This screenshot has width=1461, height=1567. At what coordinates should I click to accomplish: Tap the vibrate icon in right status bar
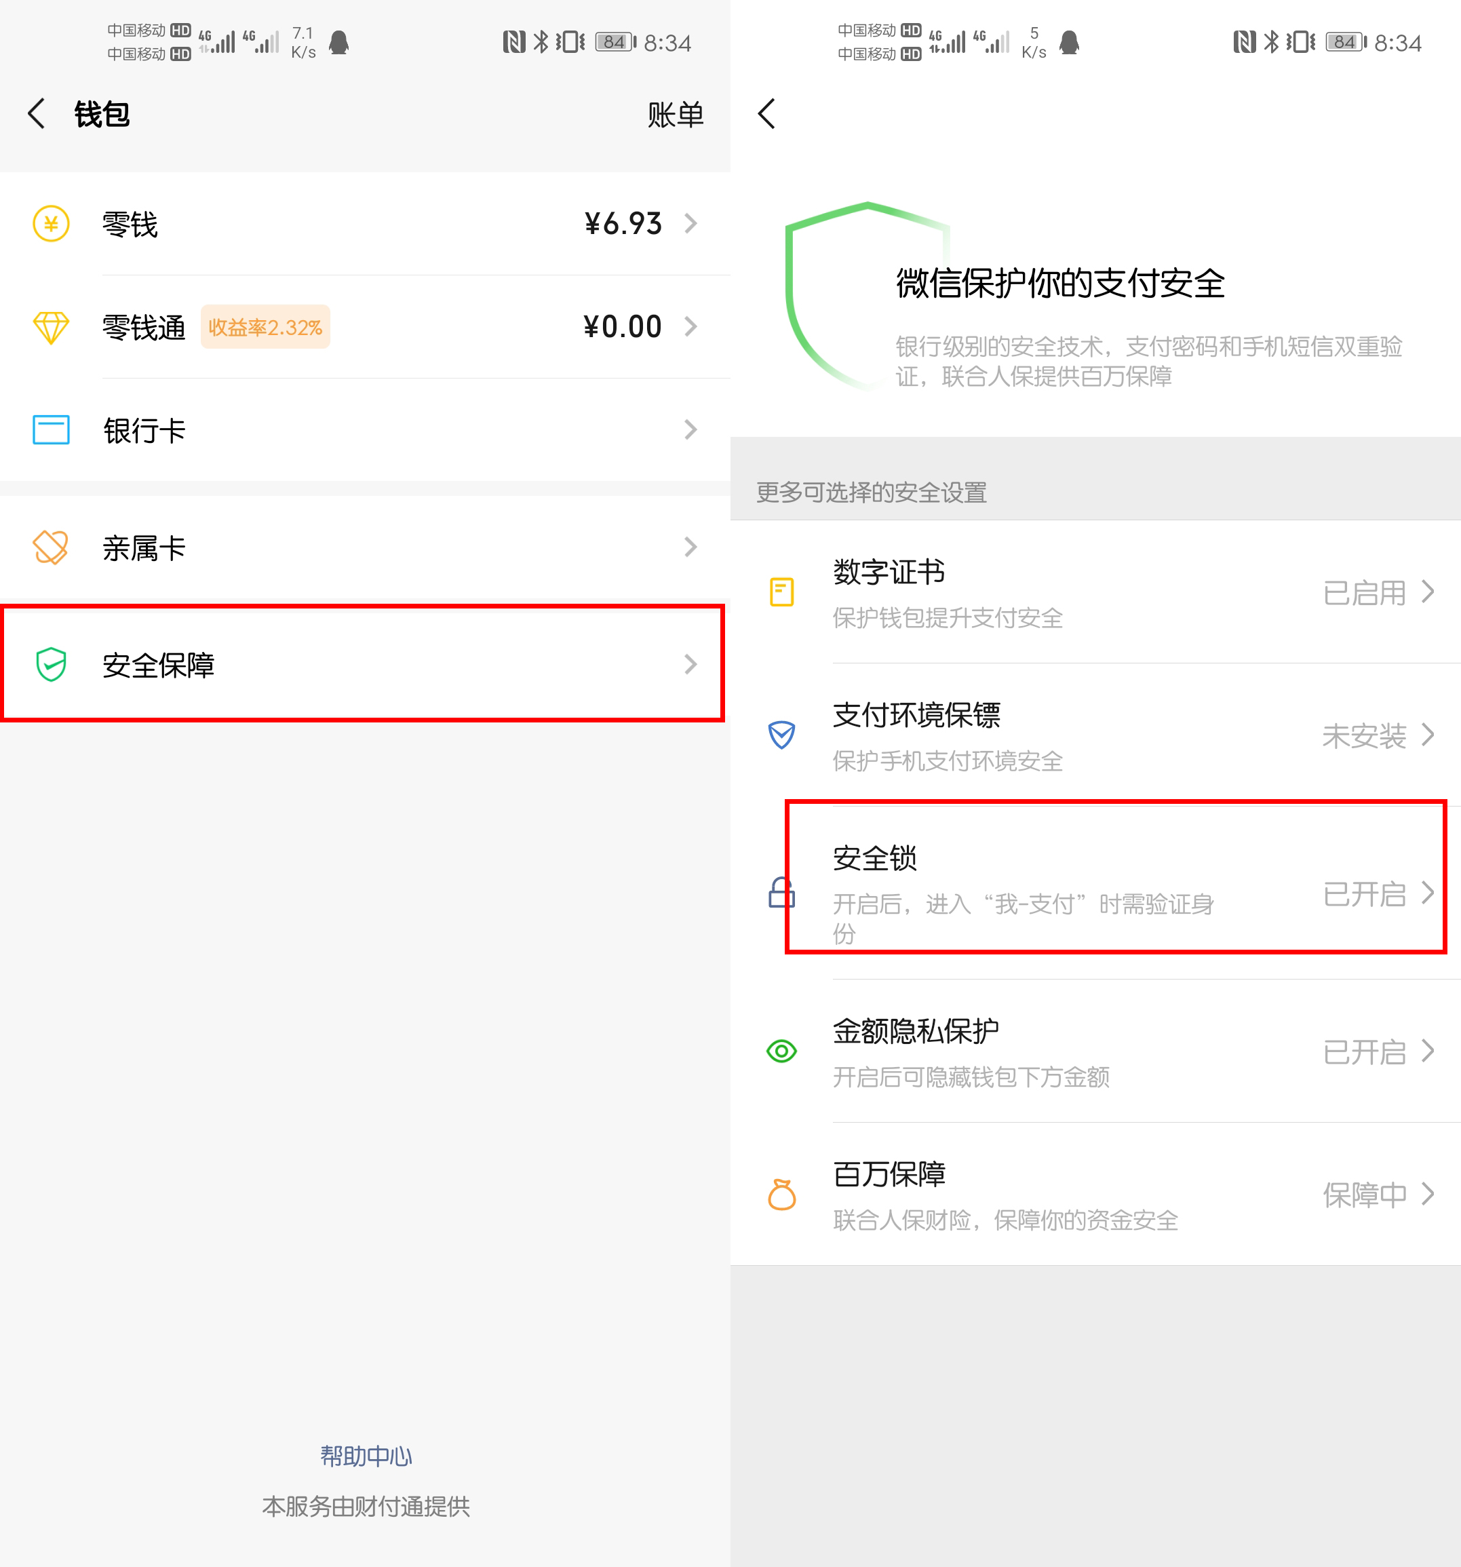[x=1300, y=42]
